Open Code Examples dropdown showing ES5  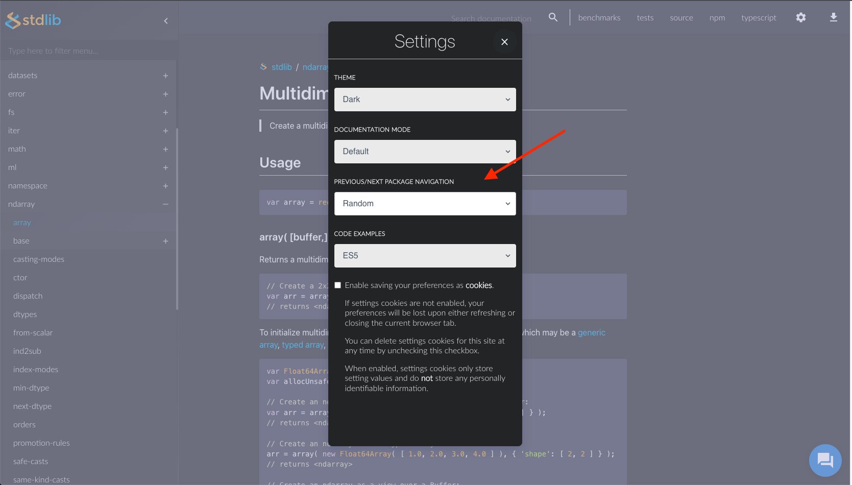click(425, 256)
